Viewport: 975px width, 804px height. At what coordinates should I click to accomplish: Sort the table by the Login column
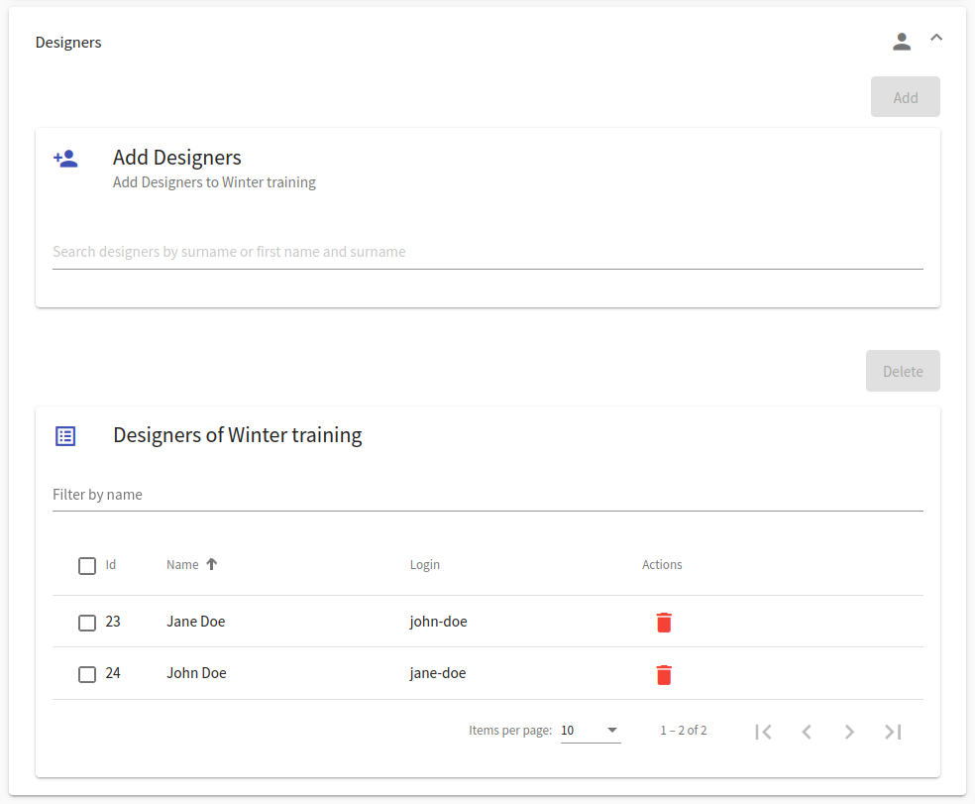point(425,565)
